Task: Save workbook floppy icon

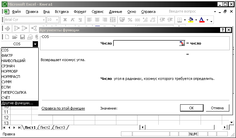Action: pos(22,37)
